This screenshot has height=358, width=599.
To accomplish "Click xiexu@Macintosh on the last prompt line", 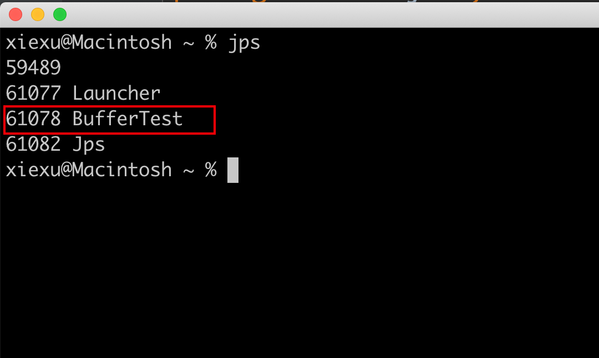I will (89, 170).
